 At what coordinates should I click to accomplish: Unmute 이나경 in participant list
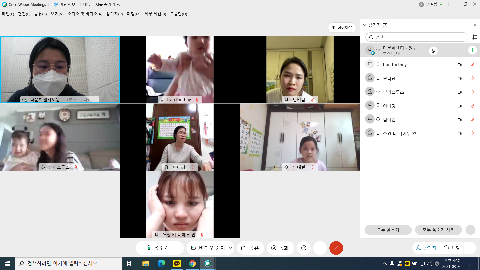tap(472, 106)
